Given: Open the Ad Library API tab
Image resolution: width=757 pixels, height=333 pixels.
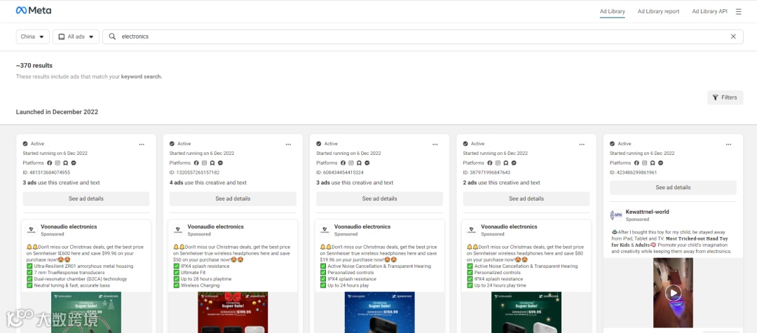Looking at the screenshot, I should pos(709,12).
